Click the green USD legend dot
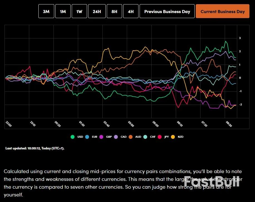Viewport: 255px width, 202px height. (x=72, y=137)
